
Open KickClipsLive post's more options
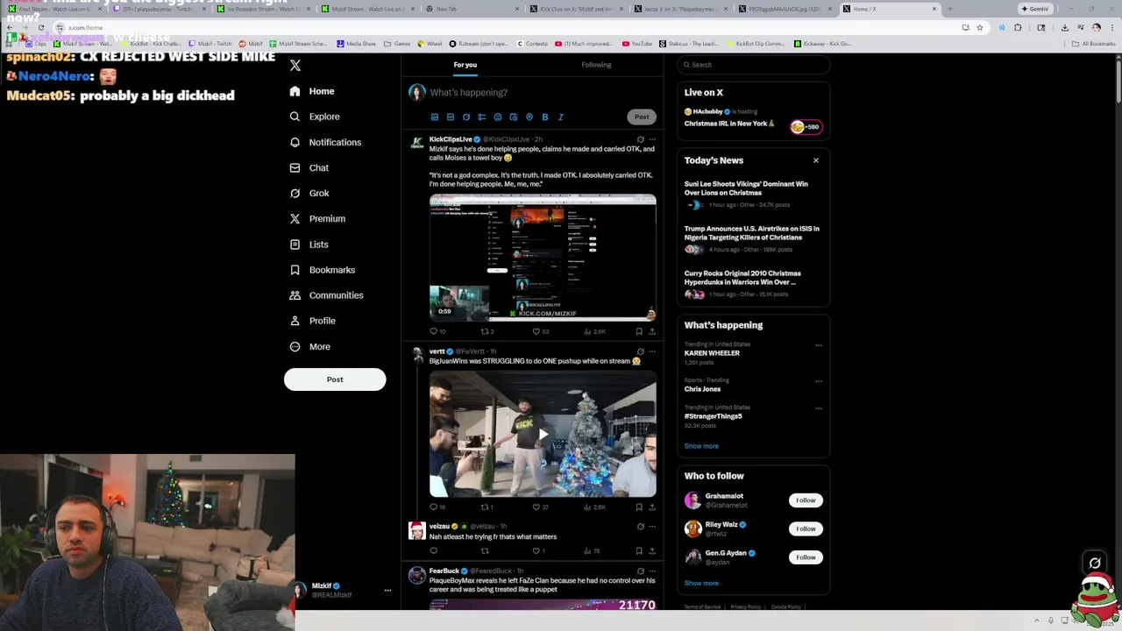(651, 139)
